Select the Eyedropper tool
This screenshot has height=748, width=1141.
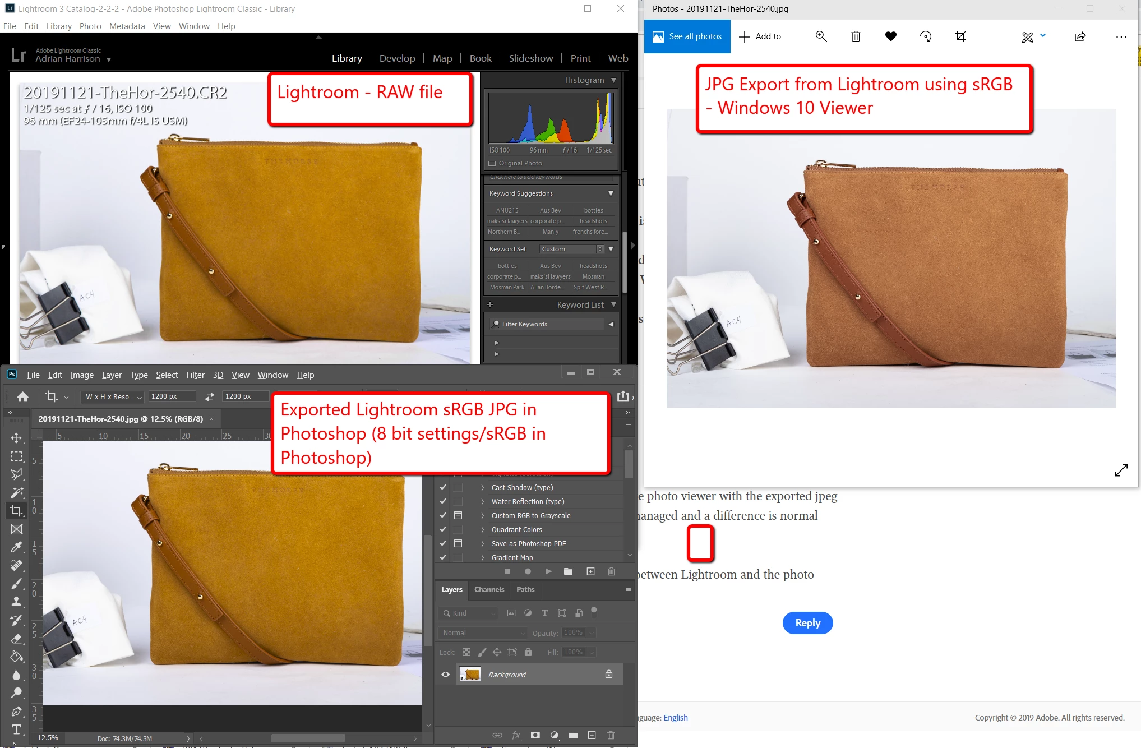[16, 547]
